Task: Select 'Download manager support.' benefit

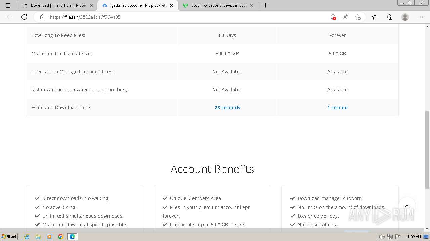Action: click(330, 198)
